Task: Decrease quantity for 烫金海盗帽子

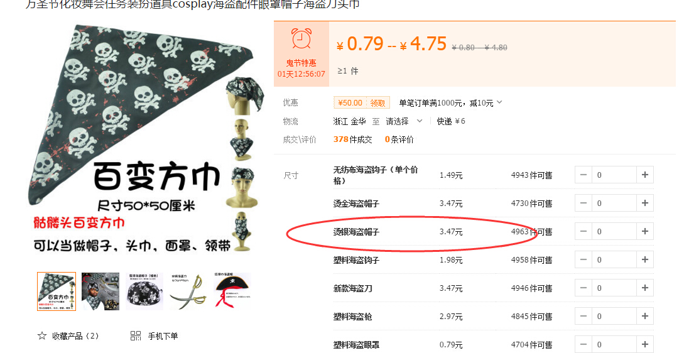Action: click(584, 204)
